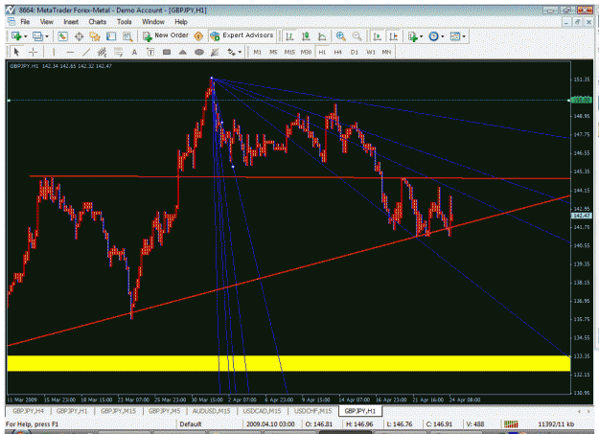
Task: Select the Fibonacci Retracement tool
Action: click(x=119, y=52)
